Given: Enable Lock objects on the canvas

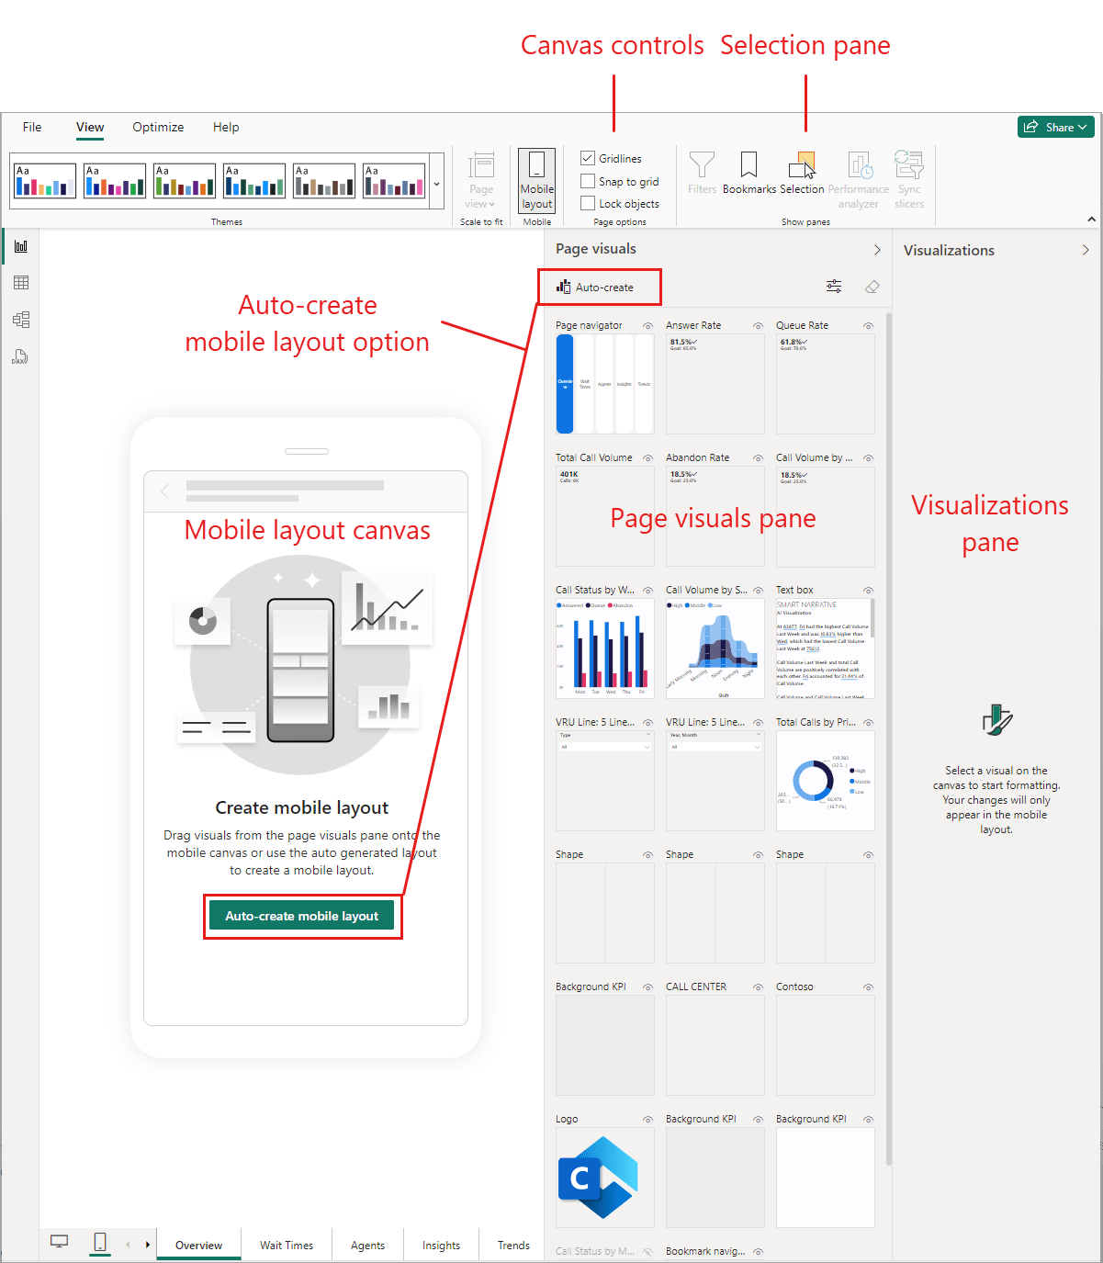Looking at the screenshot, I should click(x=588, y=203).
